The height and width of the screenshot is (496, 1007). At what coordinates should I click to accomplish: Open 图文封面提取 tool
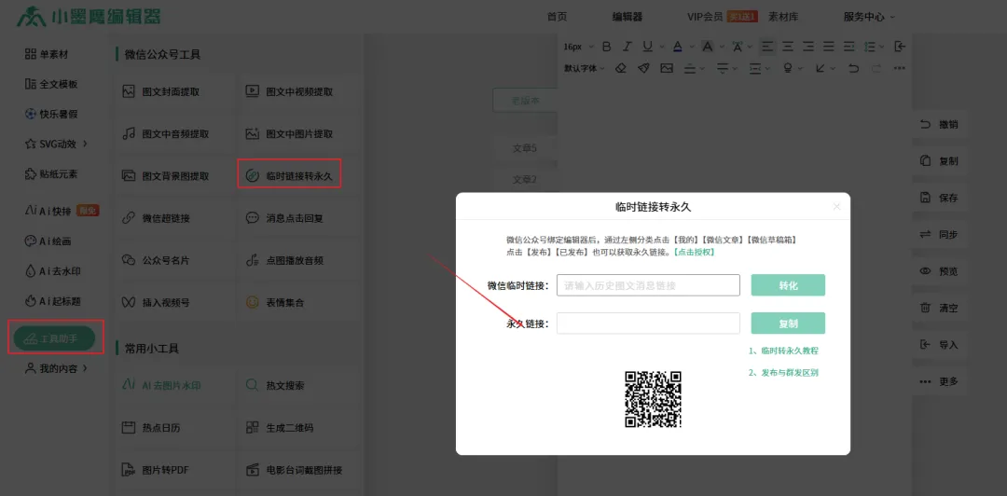[x=161, y=92]
